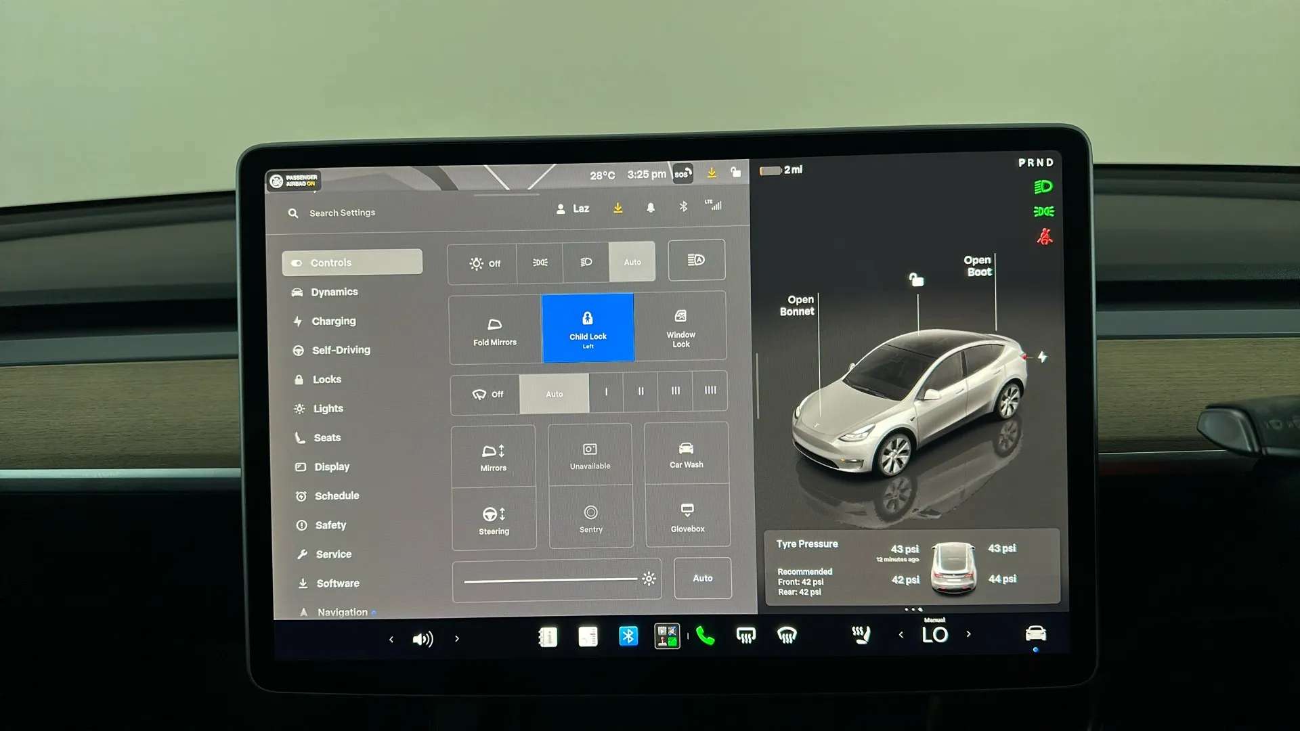Tap the SOS icon in status bar
Screen dimensions: 1300x731
click(682, 173)
